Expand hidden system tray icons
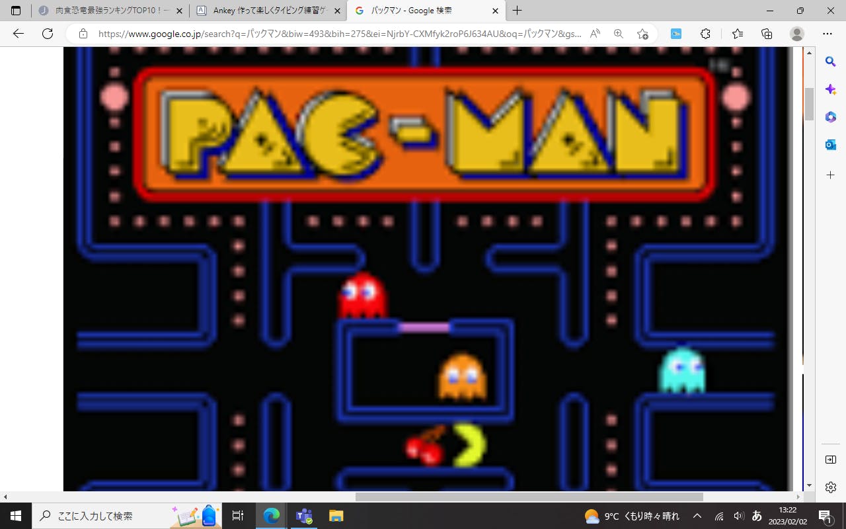Image resolution: width=846 pixels, height=529 pixels. point(697,516)
